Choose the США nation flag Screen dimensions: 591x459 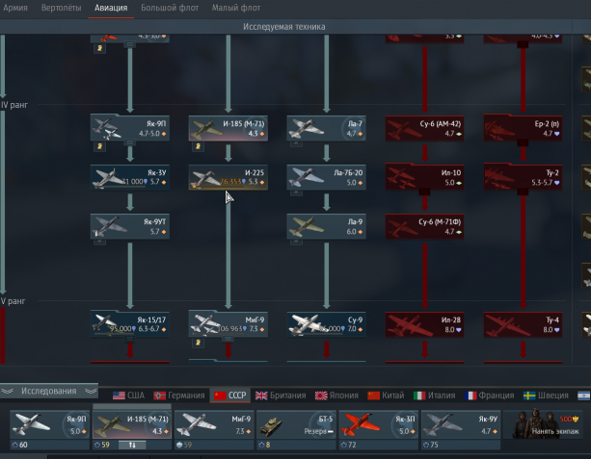click(x=128, y=395)
